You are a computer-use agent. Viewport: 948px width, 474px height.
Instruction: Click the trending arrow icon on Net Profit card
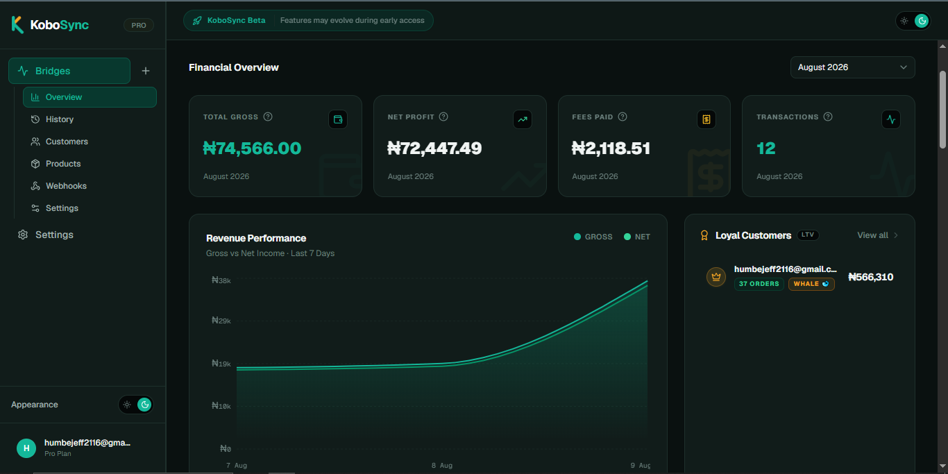[x=523, y=119]
